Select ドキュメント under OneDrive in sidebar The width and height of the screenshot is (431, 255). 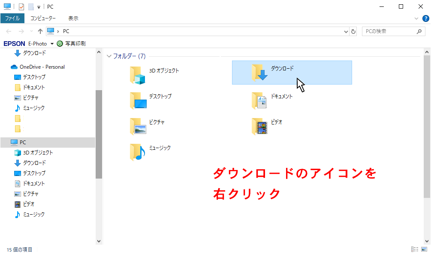pos(29,88)
